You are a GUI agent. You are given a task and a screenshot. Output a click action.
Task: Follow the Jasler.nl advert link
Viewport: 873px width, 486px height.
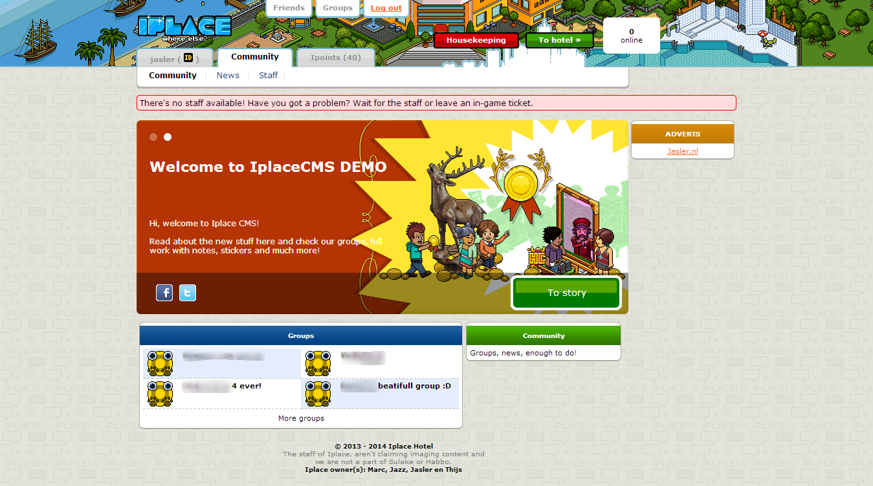683,151
